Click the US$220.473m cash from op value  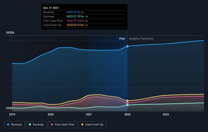pyautogui.click(x=75, y=25)
